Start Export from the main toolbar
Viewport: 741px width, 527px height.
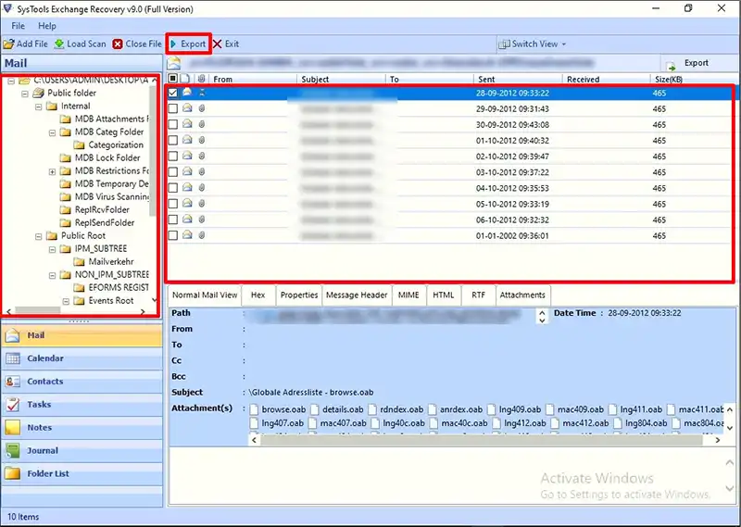188,44
